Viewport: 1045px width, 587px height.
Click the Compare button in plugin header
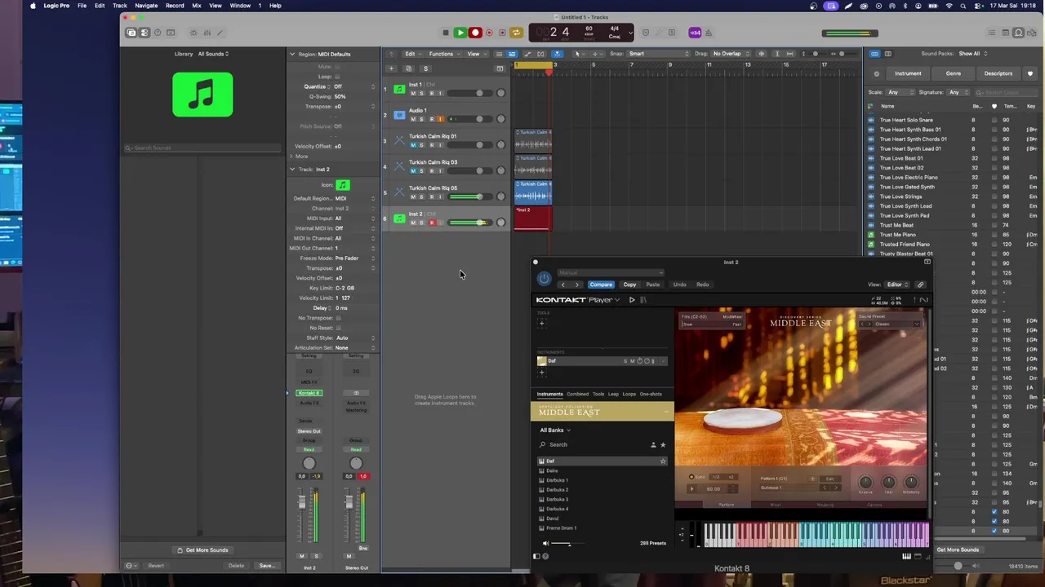pyautogui.click(x=601, y=285)
